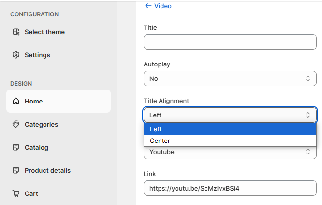Open the Cart design page
Screen dimensions: 322x205
click(x=59, y=193)
